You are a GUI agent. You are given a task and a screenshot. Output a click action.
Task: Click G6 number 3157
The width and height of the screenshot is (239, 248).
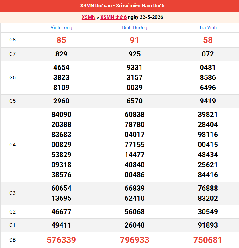coord(134,77)
